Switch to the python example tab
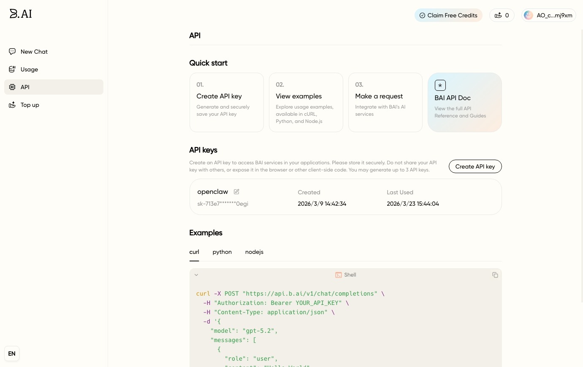This screenshot has height=367, width=583. [x=222, y=252]
